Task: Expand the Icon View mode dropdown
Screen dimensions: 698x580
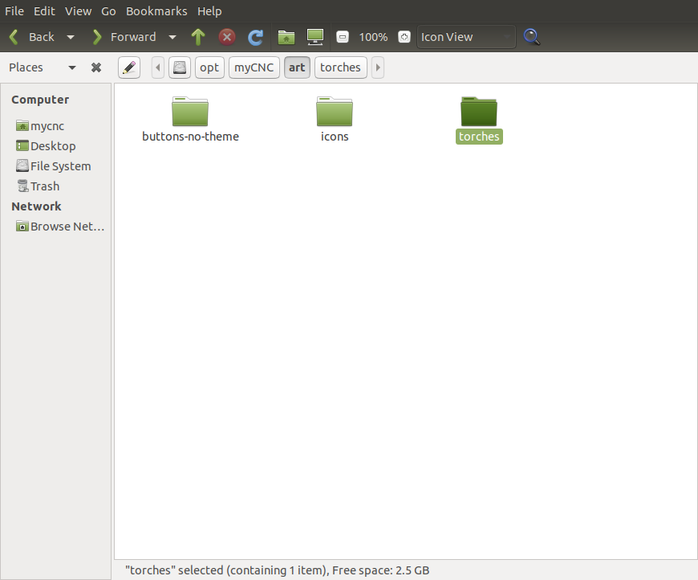Action: coord(466,37)
